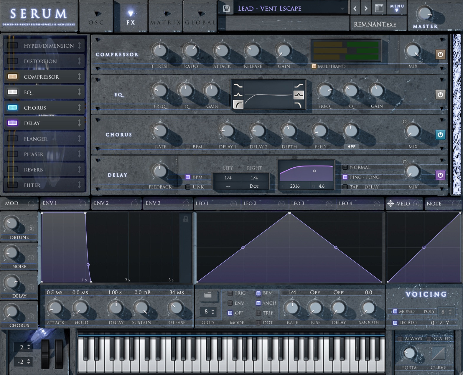Select the Ping-Pong delay mode

click(345, 177)
